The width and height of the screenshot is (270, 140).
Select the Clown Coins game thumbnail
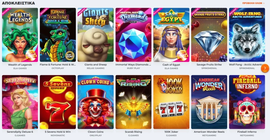tap(96, 102)
